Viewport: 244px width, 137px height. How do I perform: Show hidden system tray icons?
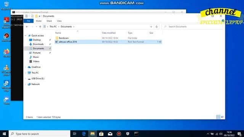tap(208, 134)
